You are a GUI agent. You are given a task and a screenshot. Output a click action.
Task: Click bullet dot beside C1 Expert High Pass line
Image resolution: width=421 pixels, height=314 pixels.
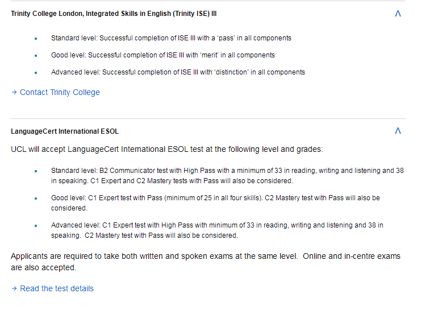tap(36, 226)
